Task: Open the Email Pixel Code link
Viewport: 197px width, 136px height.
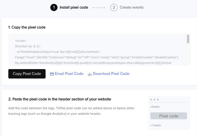Action: click(x=69, y=74)
